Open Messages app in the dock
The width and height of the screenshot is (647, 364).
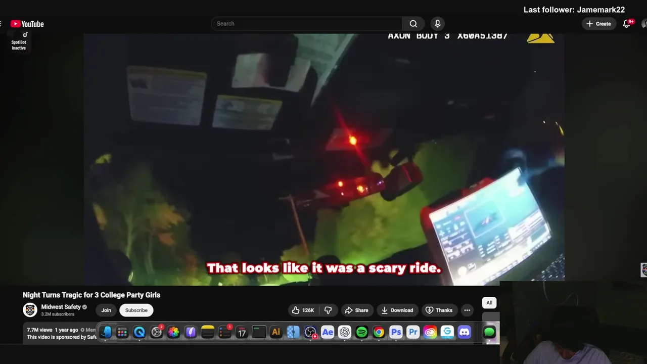click(x=489, y=332)
